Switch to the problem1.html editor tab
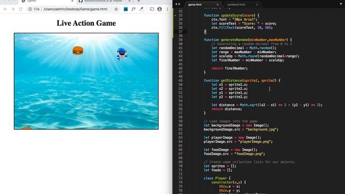 tap(236, 4)
